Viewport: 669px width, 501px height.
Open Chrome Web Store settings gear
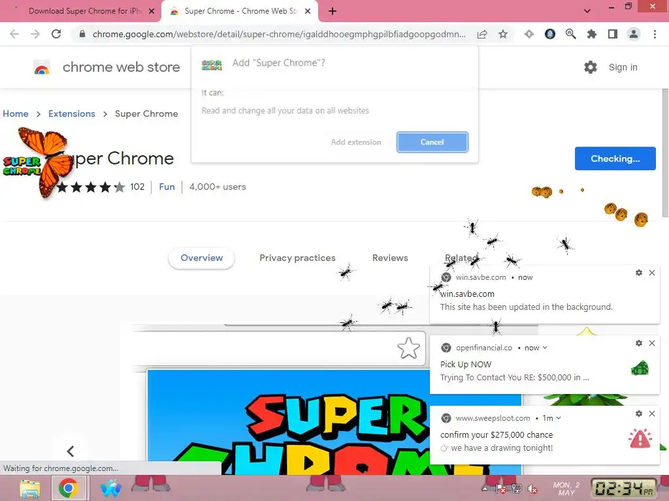(591, 67)
